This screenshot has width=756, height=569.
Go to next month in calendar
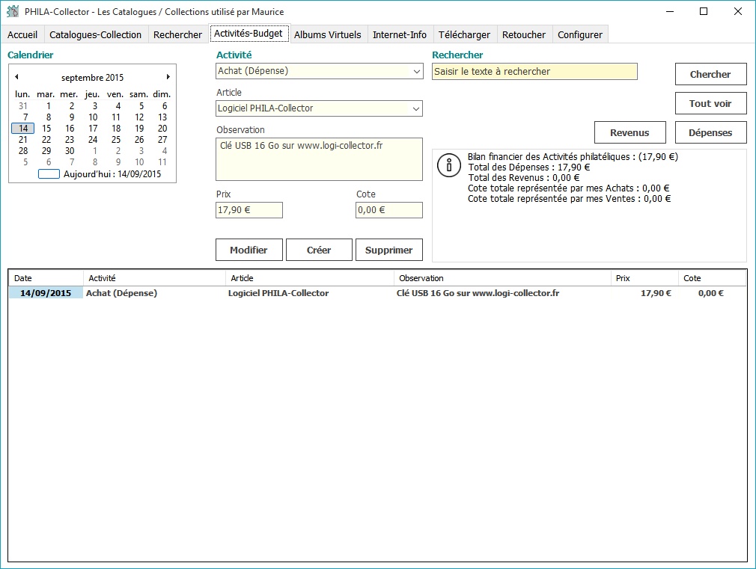(x=168, y=77)
